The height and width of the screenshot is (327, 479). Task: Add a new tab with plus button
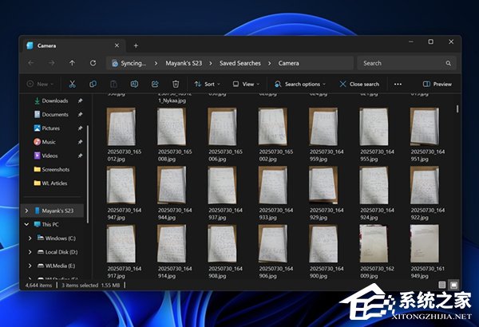click(136, 45)
